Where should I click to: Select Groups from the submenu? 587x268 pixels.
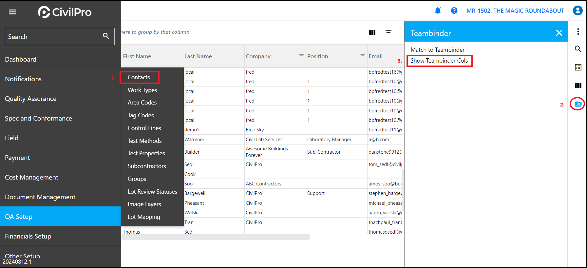point(137,179)
